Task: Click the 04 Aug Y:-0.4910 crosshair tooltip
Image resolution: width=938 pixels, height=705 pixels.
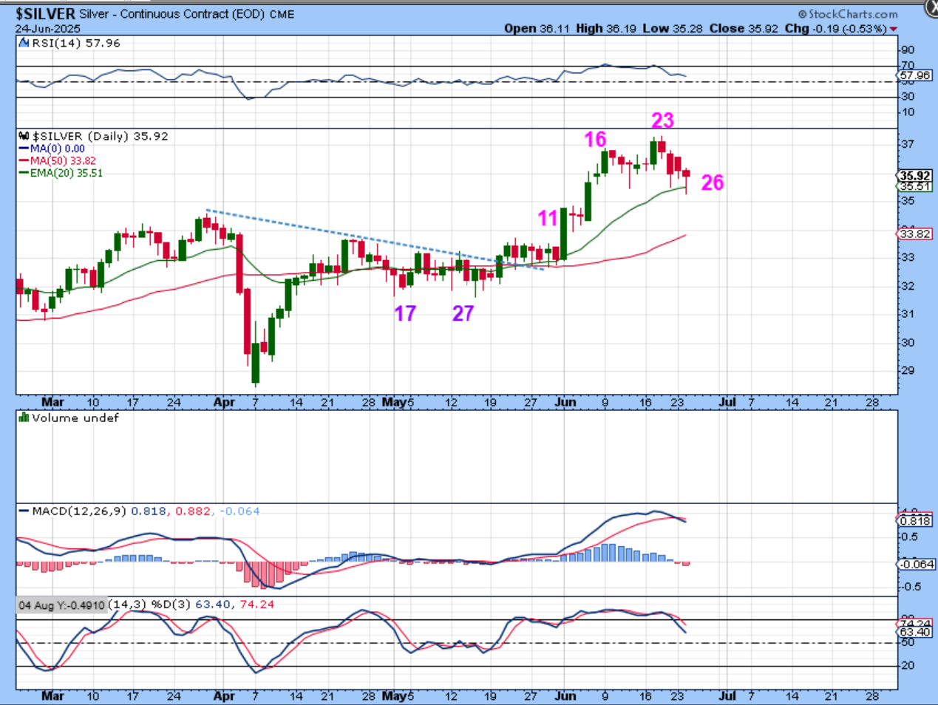Action: (62, 605)
